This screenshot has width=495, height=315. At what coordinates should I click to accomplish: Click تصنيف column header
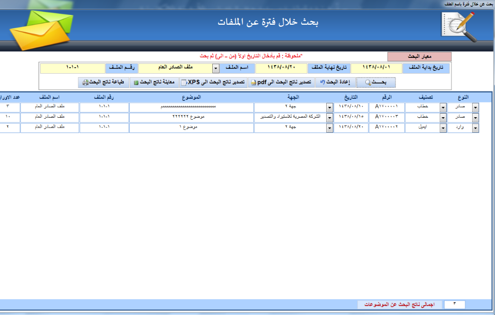[426, 97]
